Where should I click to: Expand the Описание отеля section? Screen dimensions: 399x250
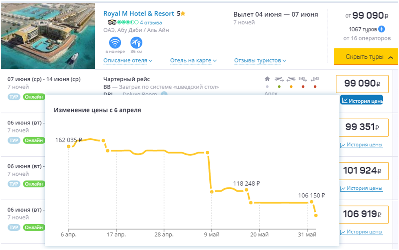128,61
